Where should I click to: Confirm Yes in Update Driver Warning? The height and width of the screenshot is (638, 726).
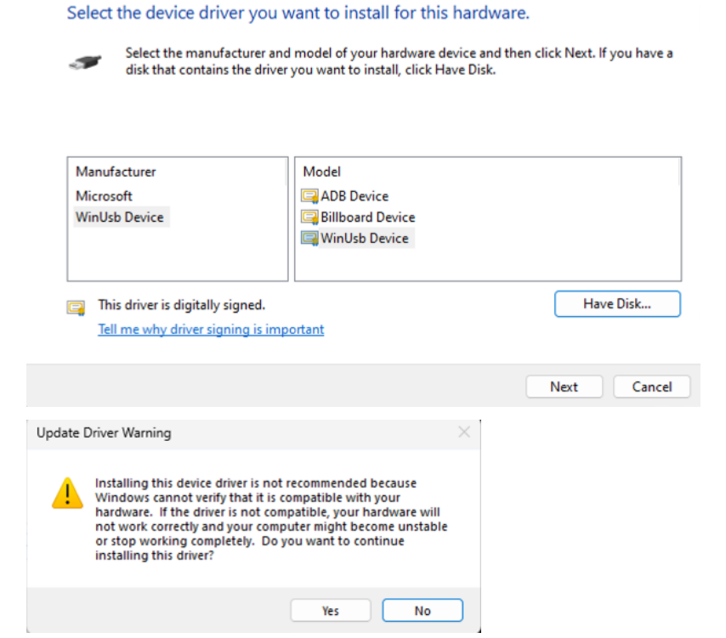point(331,611)
